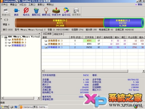Viewport: 145px width, 109px height.
Task: Click starting sector value 30720000
Action: pyautogui.click(x=84, y=93)
